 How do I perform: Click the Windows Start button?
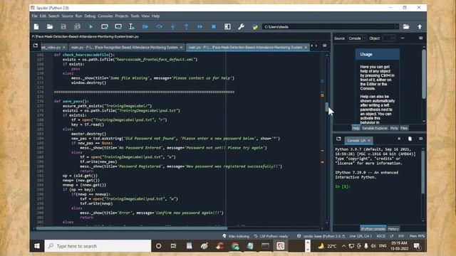(37, 246)
